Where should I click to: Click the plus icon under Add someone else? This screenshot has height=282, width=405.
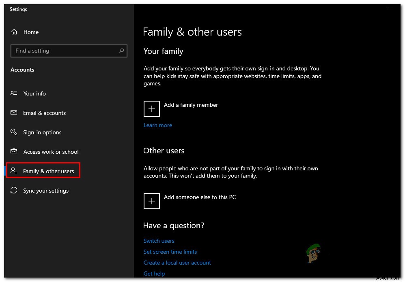151,201
